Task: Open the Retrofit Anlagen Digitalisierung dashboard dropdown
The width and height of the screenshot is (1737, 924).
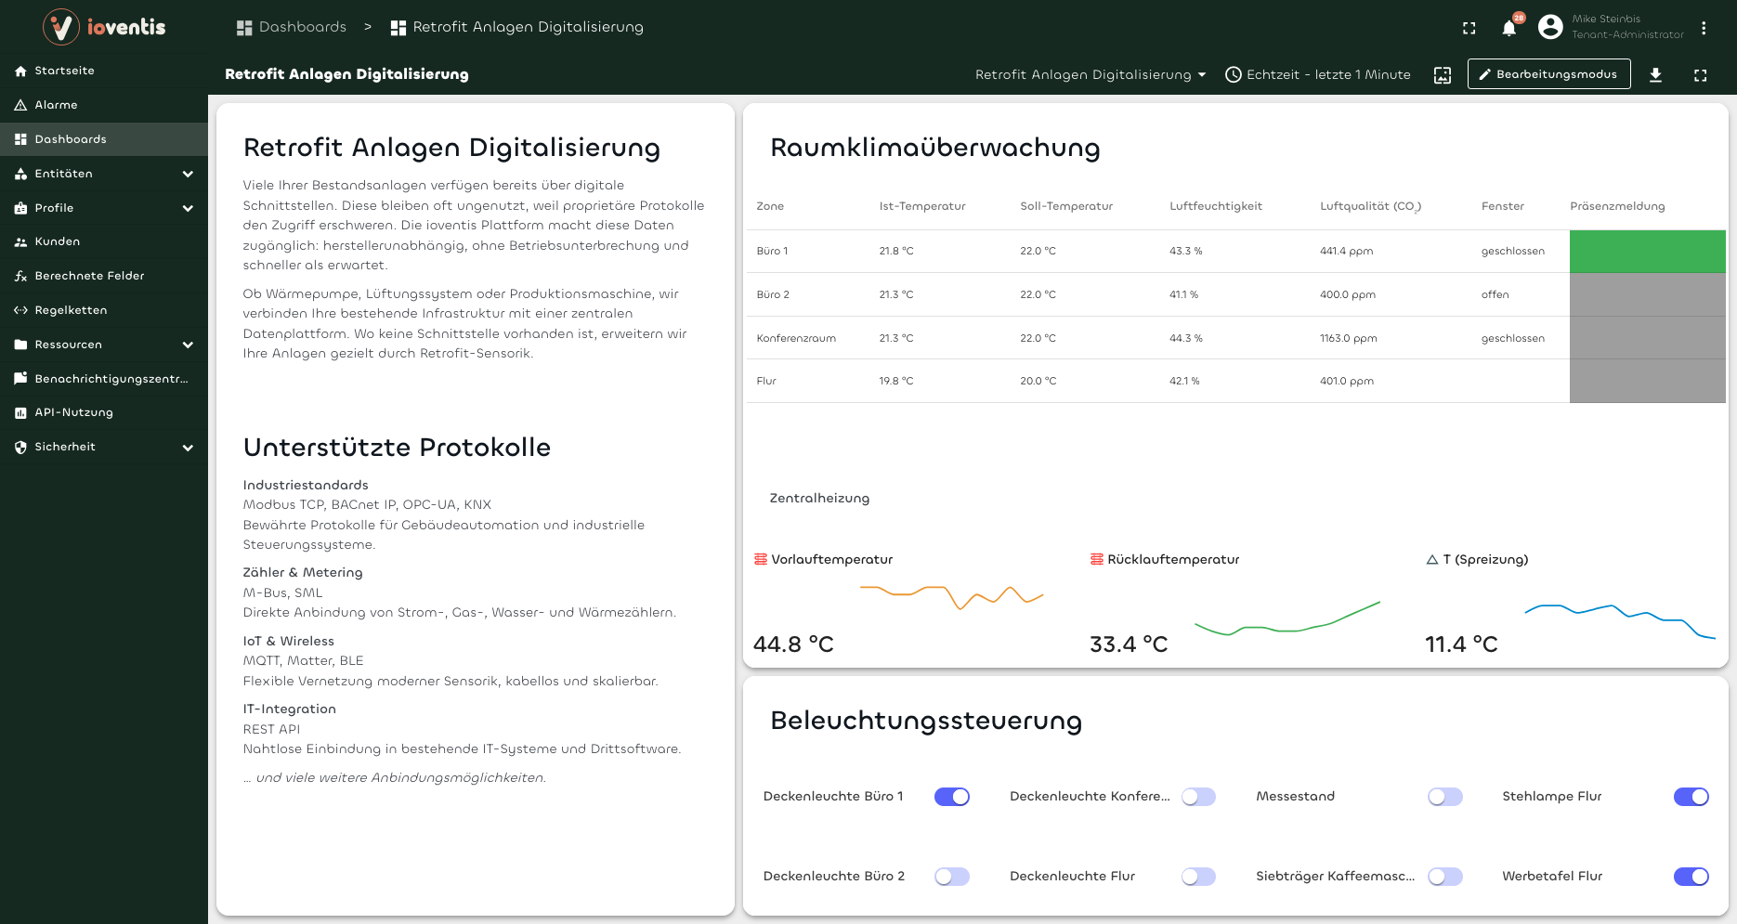Action: coord(1089,74)
